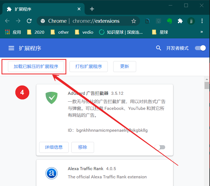Turn off Developer mode toggle

point(200,48)
